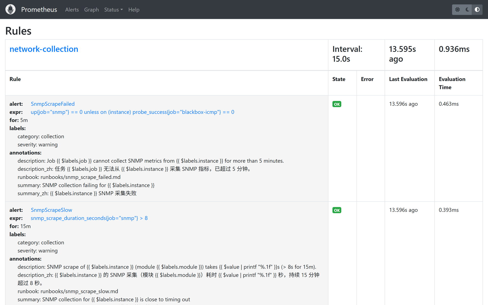Click the State column header
This screenshot has height=305, width=488.
coord(339,79)
